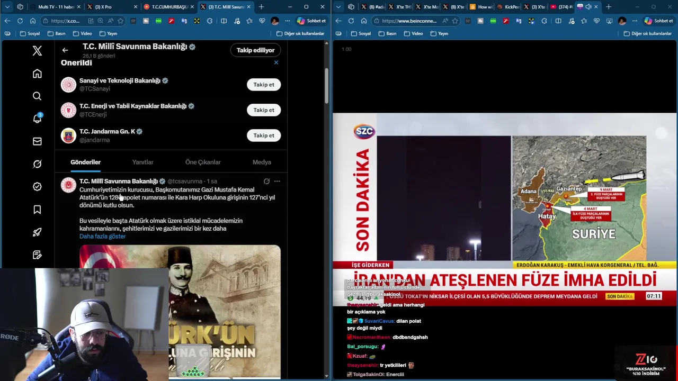
Task: Open Grok icon in X sidebar
Action: pos(37,164)
